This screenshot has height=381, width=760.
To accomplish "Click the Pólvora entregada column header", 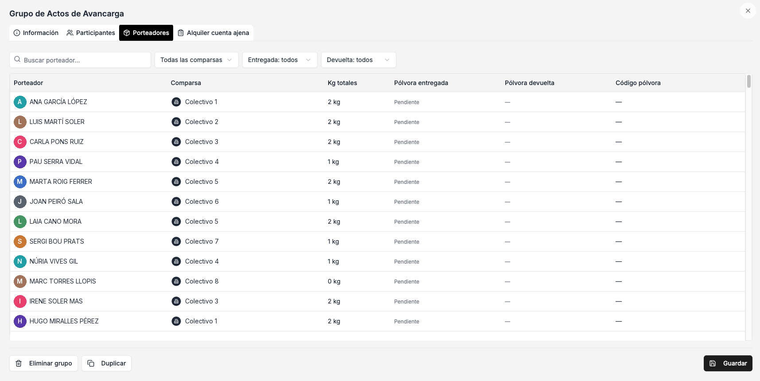I will point(421,83).
